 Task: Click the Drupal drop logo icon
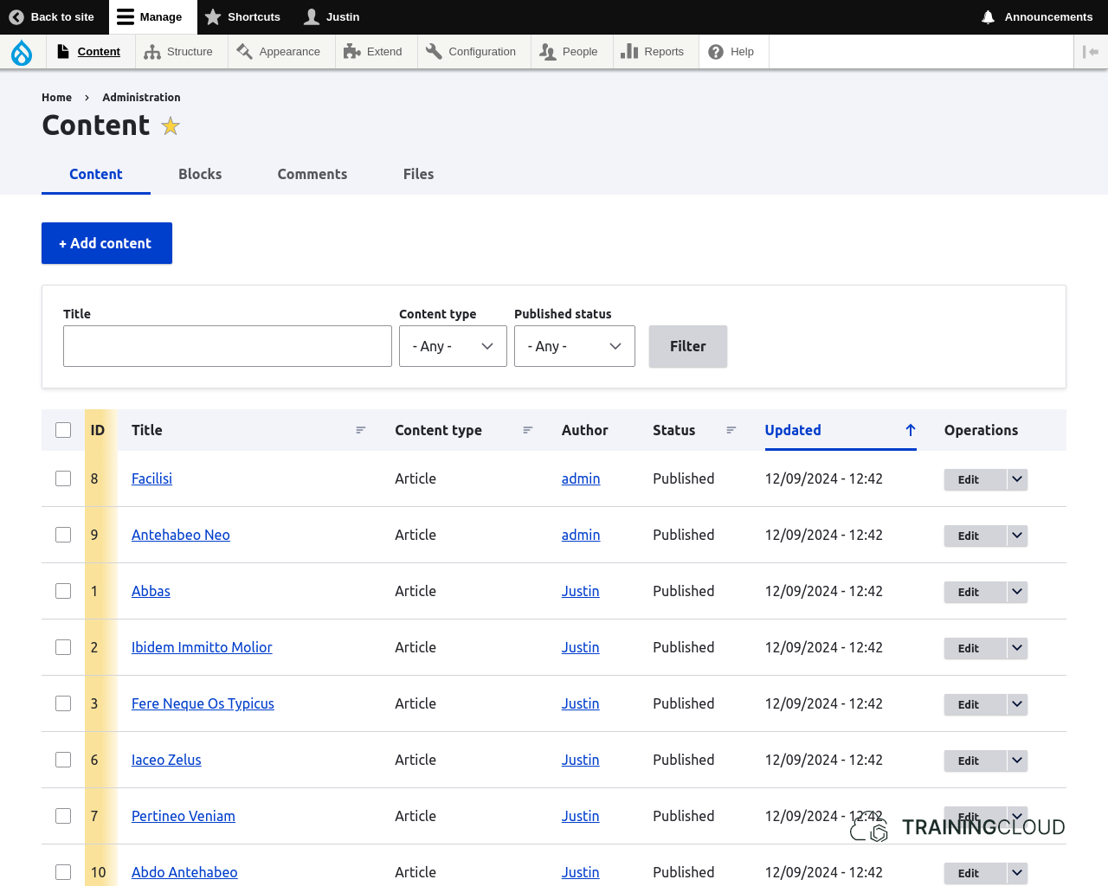pos(22,52)
